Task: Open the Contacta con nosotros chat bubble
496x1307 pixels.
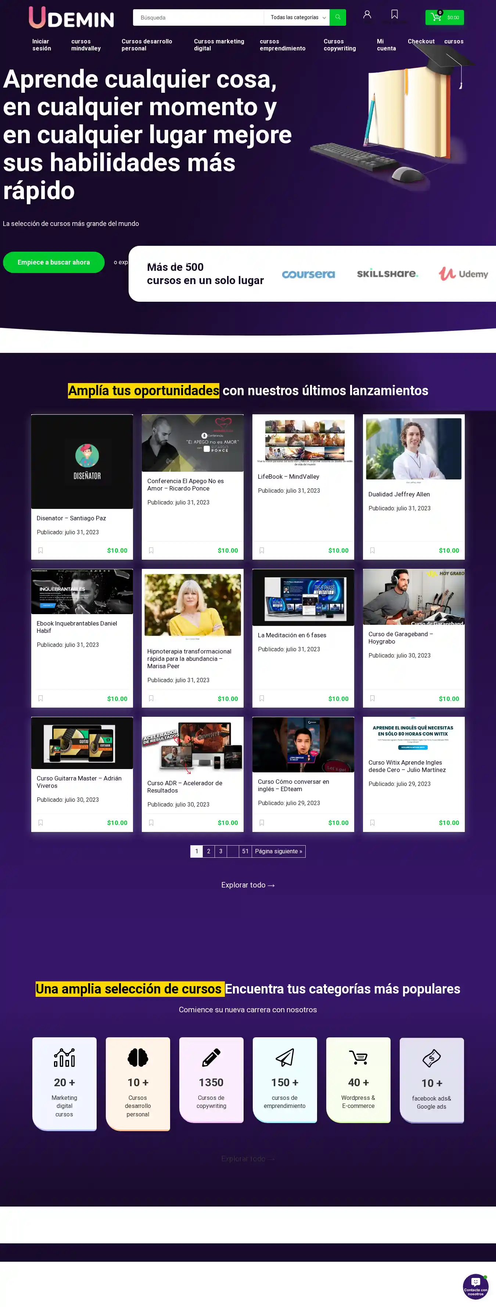Action: (x=475, y=1286)
